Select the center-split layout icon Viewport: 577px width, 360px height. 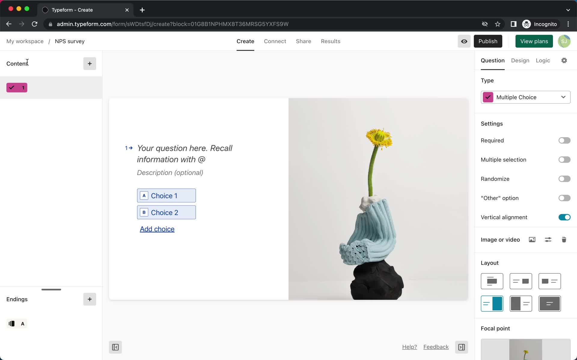521,304
